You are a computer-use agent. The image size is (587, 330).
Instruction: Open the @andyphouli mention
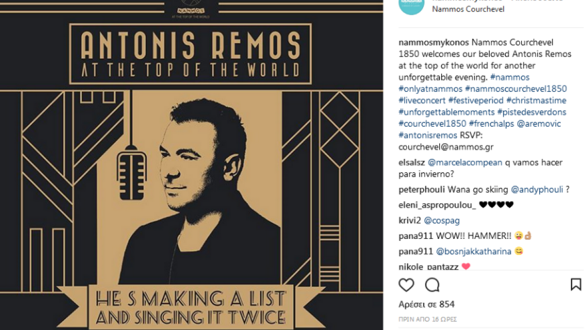537,190
